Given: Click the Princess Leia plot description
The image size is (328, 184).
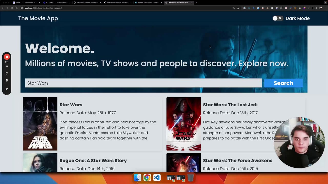Looking at the screenshot, I should [x=108, y=130].
